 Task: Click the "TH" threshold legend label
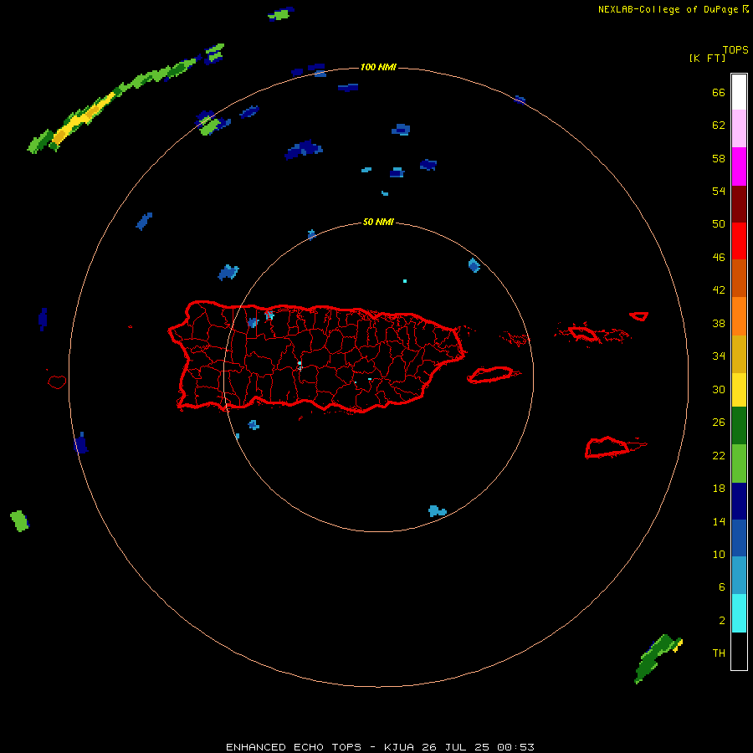[x=719, y=653]
